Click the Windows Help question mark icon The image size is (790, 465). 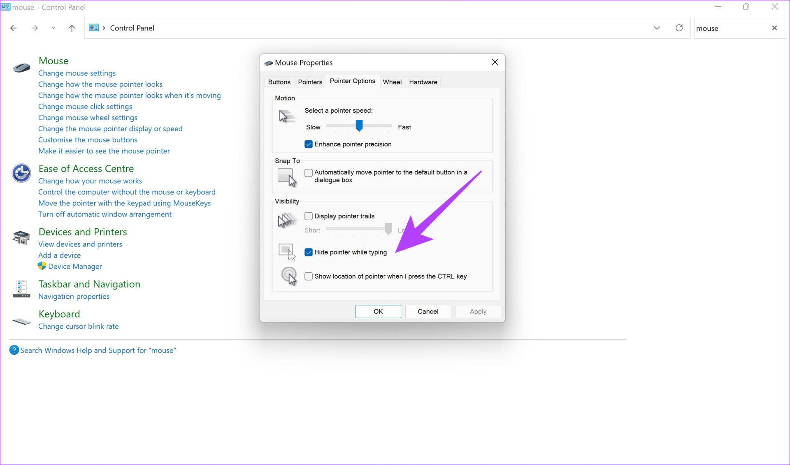click(x=14, y=350)
